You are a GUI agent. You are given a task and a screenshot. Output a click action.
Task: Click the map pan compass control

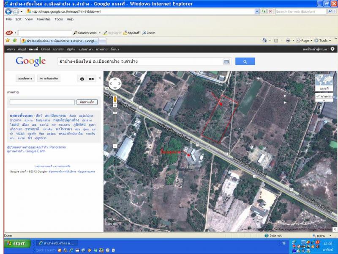[114, 84]
